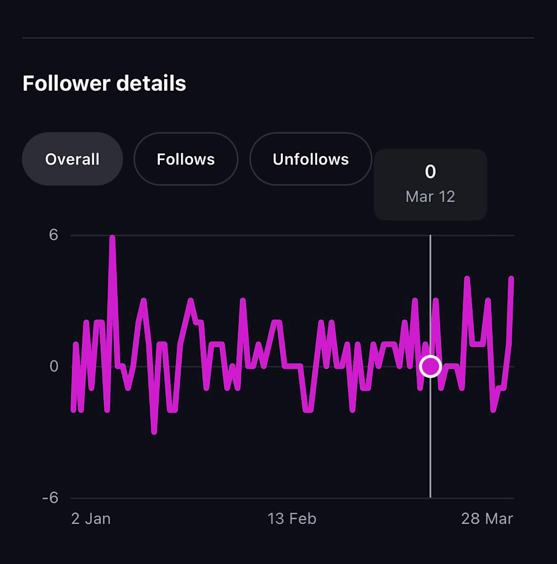Tap the Mar 12 date in tooltip
This screenshot has height=564, width=557.
(430, 196)
